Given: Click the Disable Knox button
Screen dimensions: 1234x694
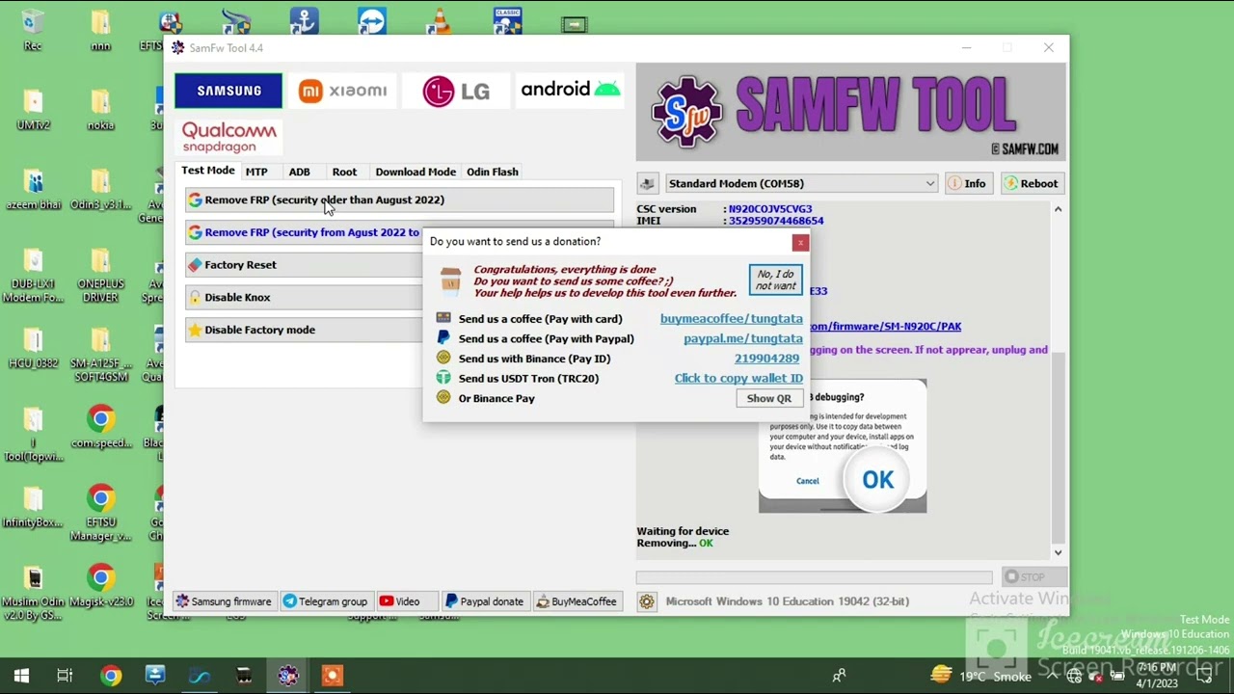Looking at the screenshot, I should pos(304,297).
